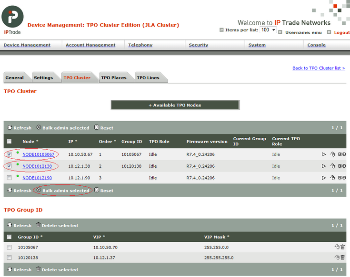
Task: Expand the Available TPO Nodes panel
Action: tap(175, 105)
